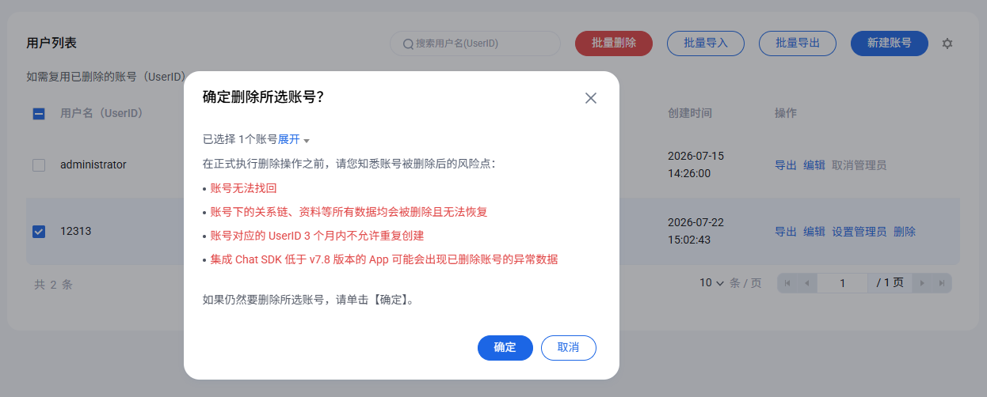Go to last page arrow icon
Screen dimensions: 987x397
(x=941, y=283)
